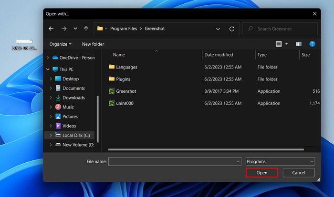
Task: Collapse the This PC tree node
Action: pyautogui.click(x=48, y=69)
